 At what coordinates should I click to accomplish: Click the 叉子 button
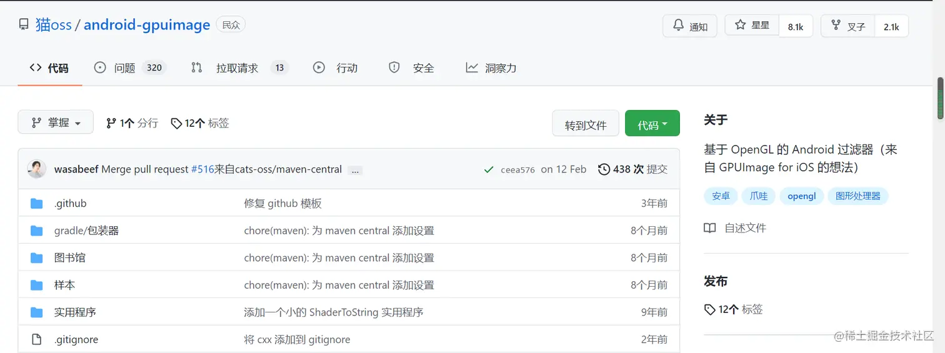coord(848,26)
